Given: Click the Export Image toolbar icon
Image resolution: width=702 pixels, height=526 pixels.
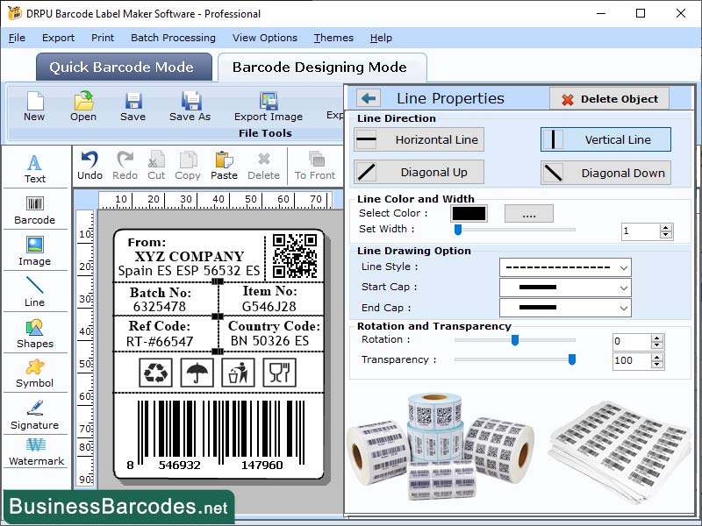Looking at the screenshot, I should [268, 105].
